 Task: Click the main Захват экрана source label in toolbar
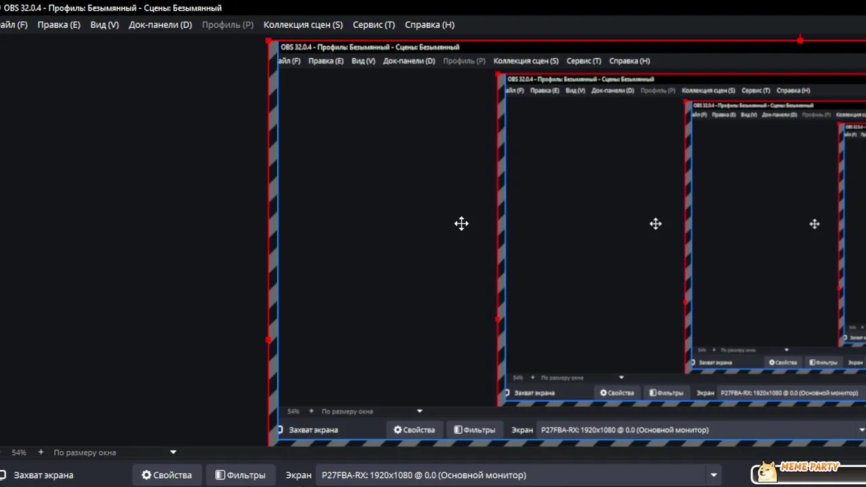click(x=43, y=475)
